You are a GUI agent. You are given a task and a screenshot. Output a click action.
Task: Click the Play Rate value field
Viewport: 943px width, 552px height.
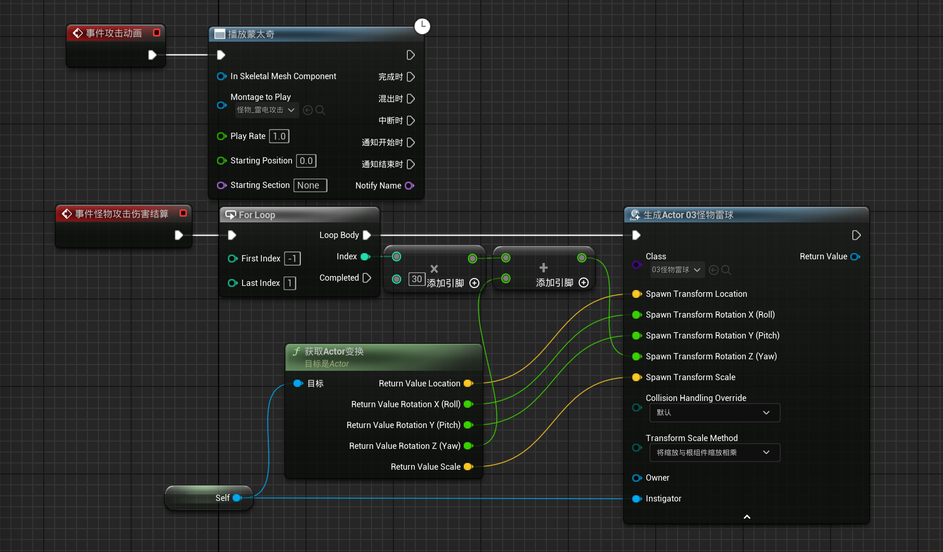[279, 136]
